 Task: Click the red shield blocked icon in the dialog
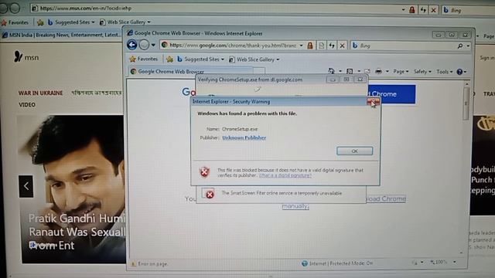tap(204, 171)
